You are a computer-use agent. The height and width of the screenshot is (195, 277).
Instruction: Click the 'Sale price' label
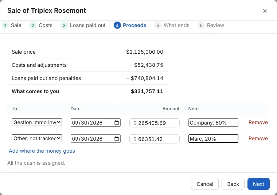24,52
